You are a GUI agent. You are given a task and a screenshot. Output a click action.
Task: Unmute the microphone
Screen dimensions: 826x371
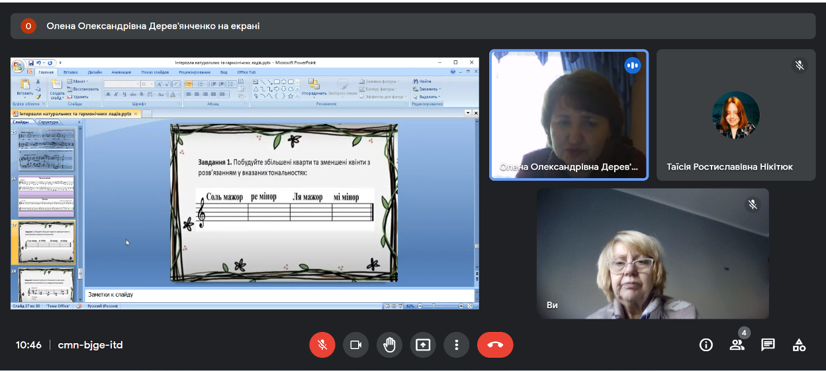(322, 344)
